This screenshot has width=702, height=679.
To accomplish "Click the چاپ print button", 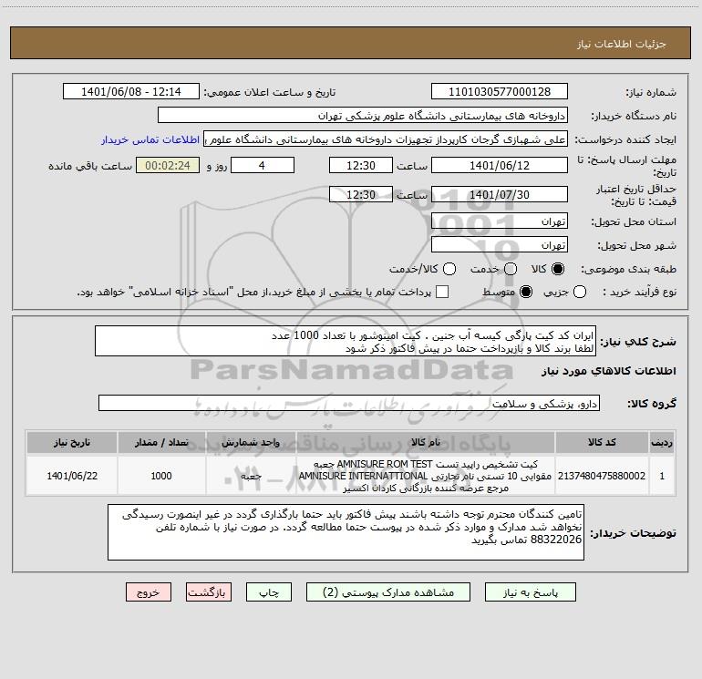I will click(269, 592).
